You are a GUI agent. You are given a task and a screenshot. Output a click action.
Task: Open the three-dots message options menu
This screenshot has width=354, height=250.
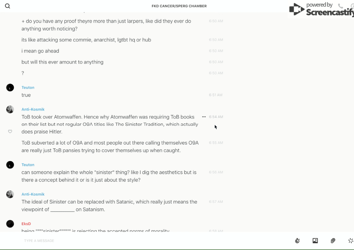[204, 117]
